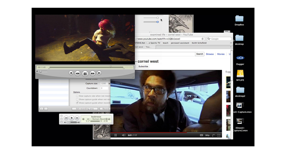Skip to start of QuickTime movie
The image size is (286, 154).
click(71, 73)
